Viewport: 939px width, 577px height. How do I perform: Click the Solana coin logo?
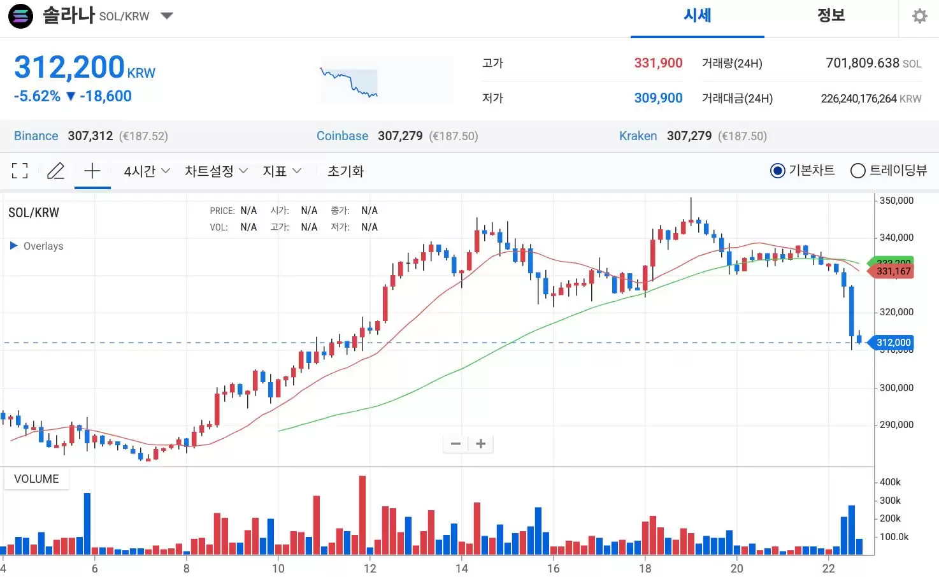tap(20, 16)
